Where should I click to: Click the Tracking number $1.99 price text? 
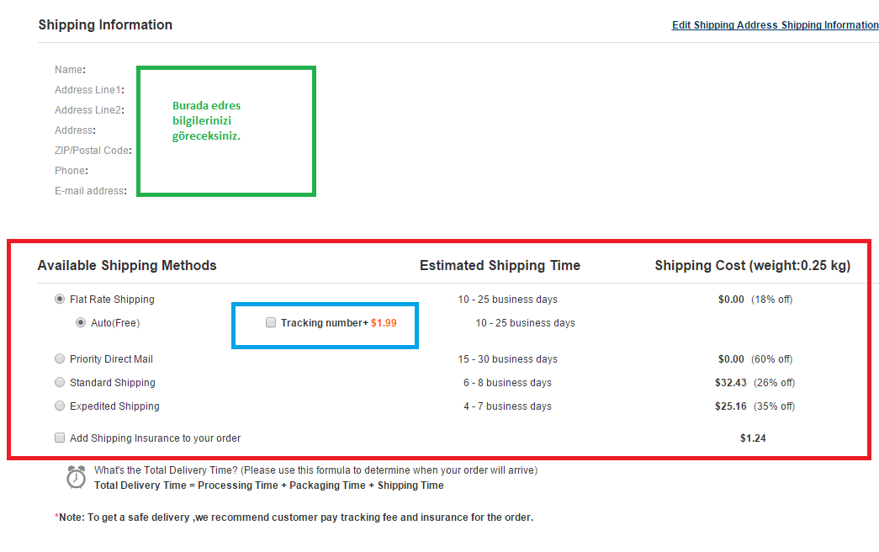tap(384, 322)
